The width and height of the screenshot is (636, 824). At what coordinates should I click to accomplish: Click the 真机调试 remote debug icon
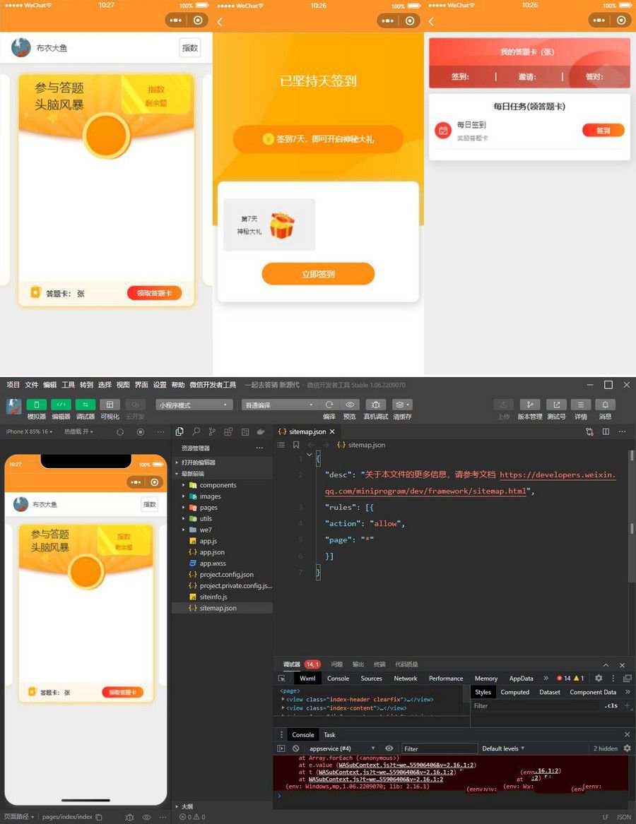(x=375, y=405)
